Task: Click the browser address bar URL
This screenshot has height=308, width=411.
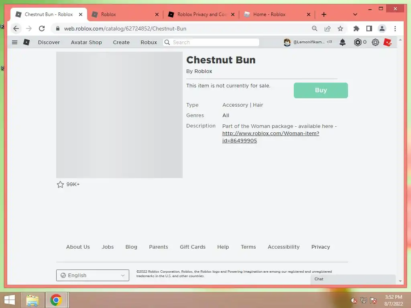Action: pos(125,28)
